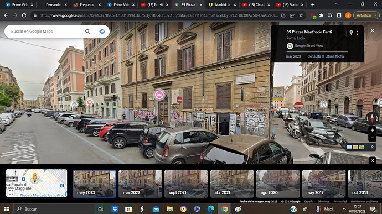Select the oct 2018 imagery thumbnail
The height and width of the screenshot is (214, 382).
click(365, 184)
